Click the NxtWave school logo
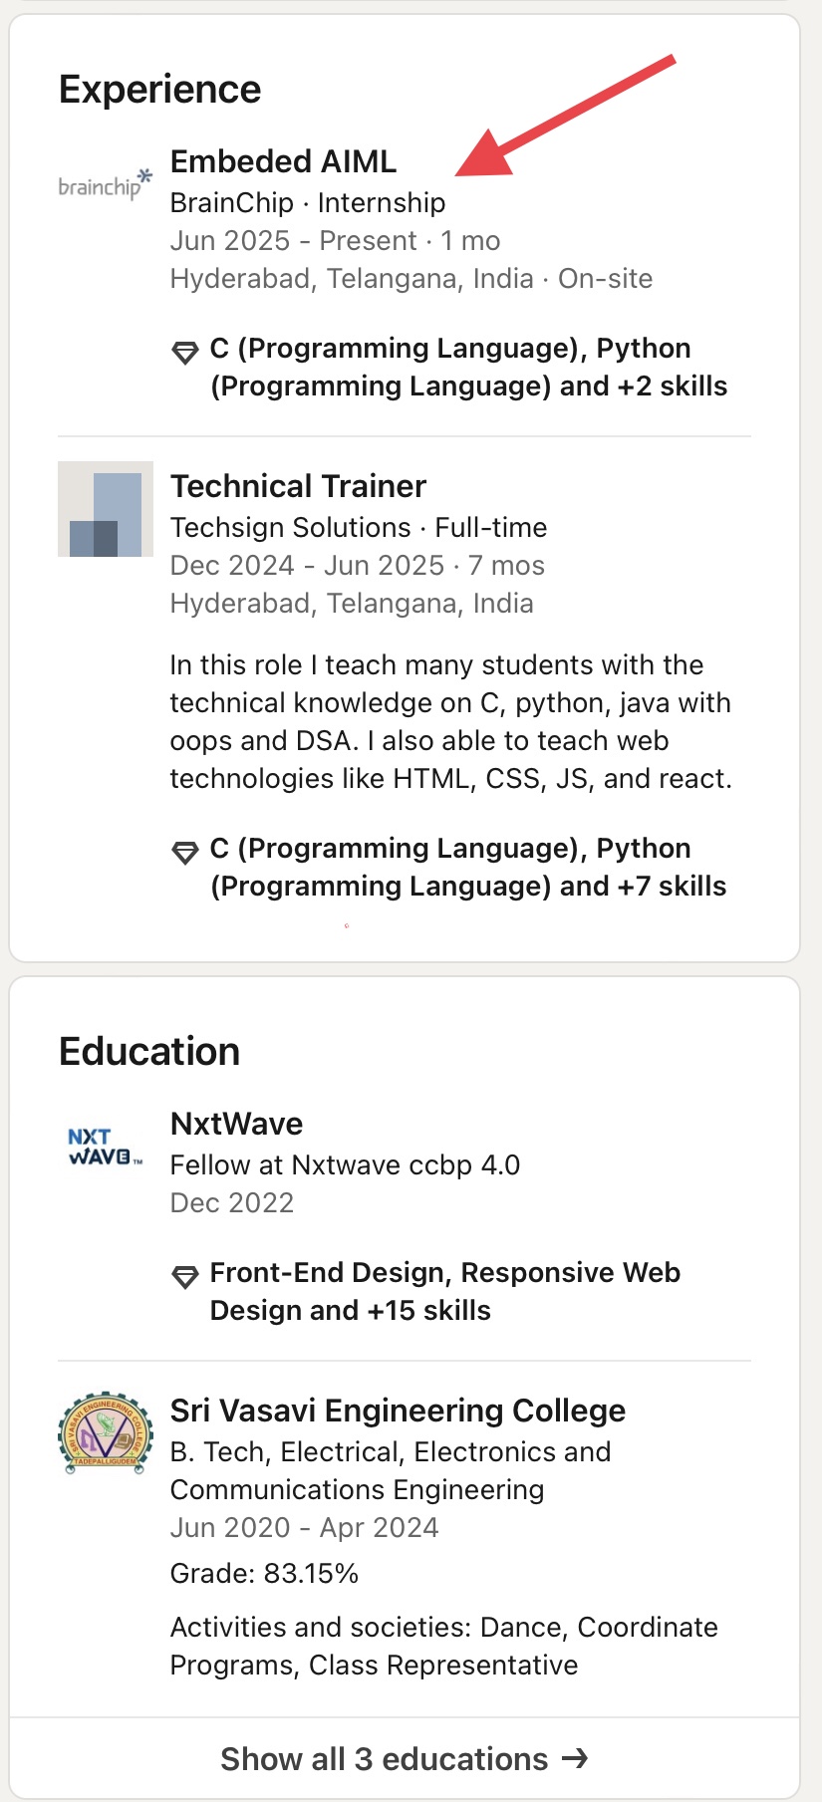 point(105,1147)
